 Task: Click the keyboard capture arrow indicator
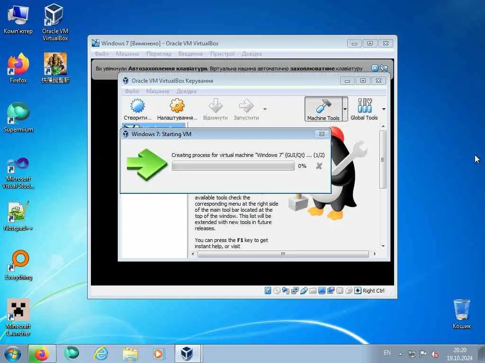[358, 291]
